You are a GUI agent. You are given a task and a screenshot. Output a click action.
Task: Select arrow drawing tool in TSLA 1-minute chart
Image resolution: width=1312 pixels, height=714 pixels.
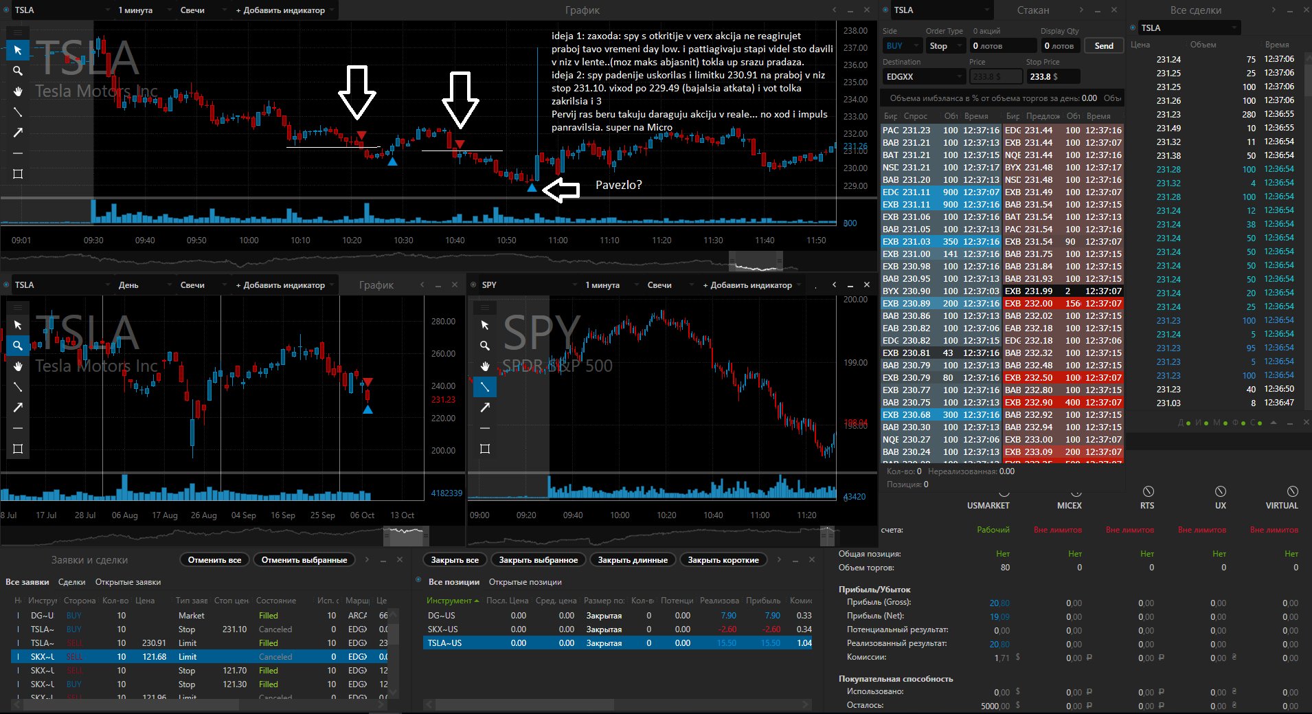pos(18,133)
